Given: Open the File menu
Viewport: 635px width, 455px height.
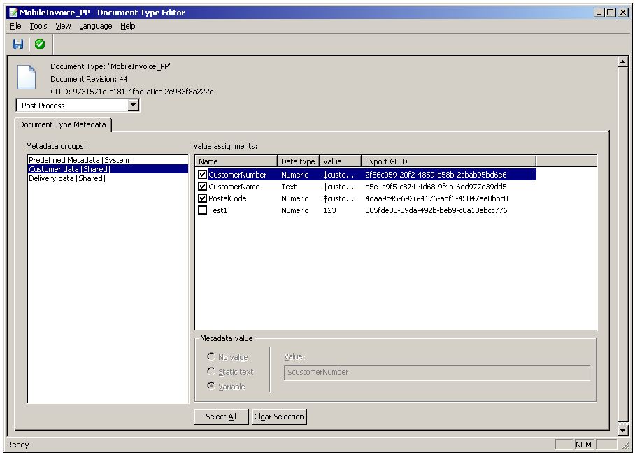Looking at the screenshot, I should (x=16, y=26).
